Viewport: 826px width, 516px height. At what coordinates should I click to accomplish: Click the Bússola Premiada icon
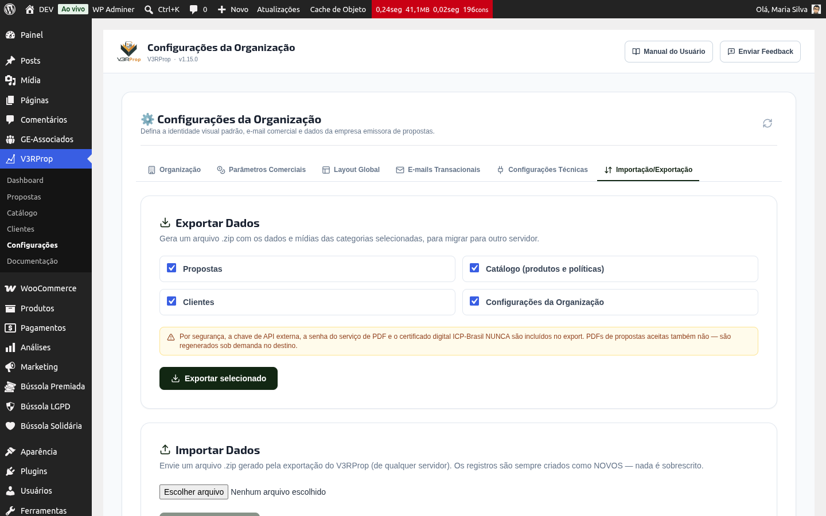[x=10, y=386]
